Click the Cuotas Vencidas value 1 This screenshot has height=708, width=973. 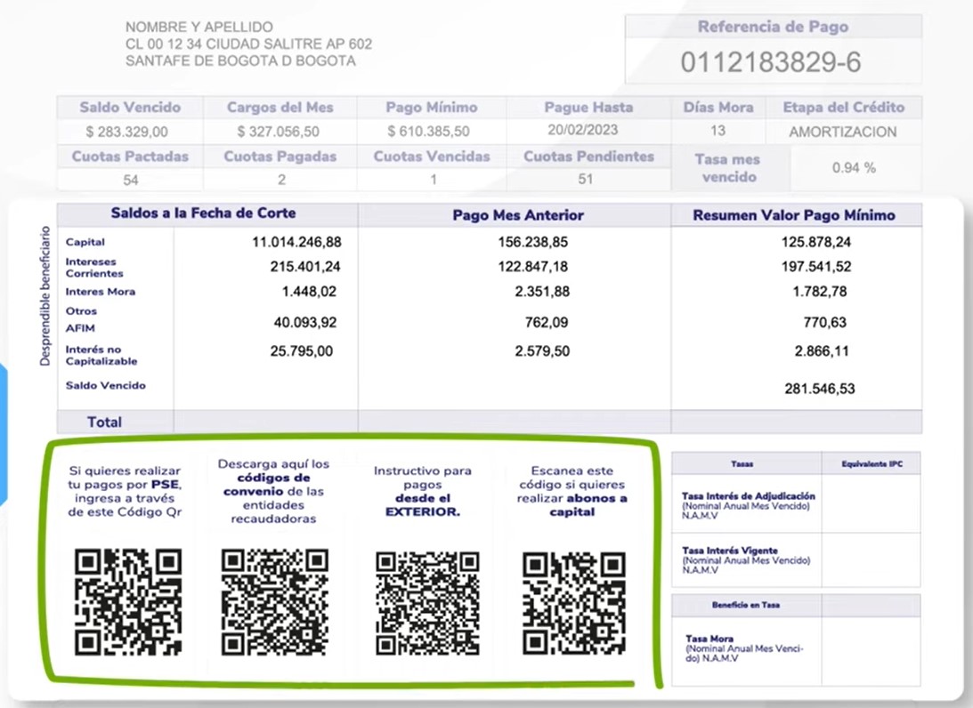pyautogui.click(x=434, y=180)
